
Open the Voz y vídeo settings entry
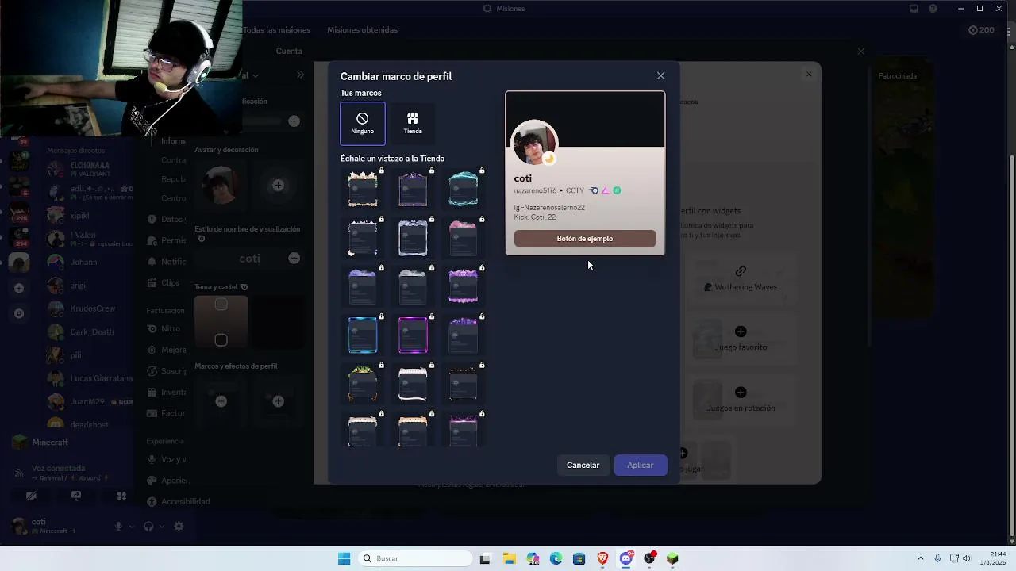tap(167, 459)
